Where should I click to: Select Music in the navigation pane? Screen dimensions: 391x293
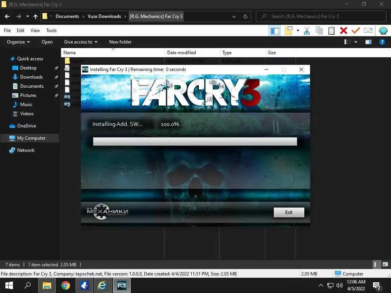[26, 105]
